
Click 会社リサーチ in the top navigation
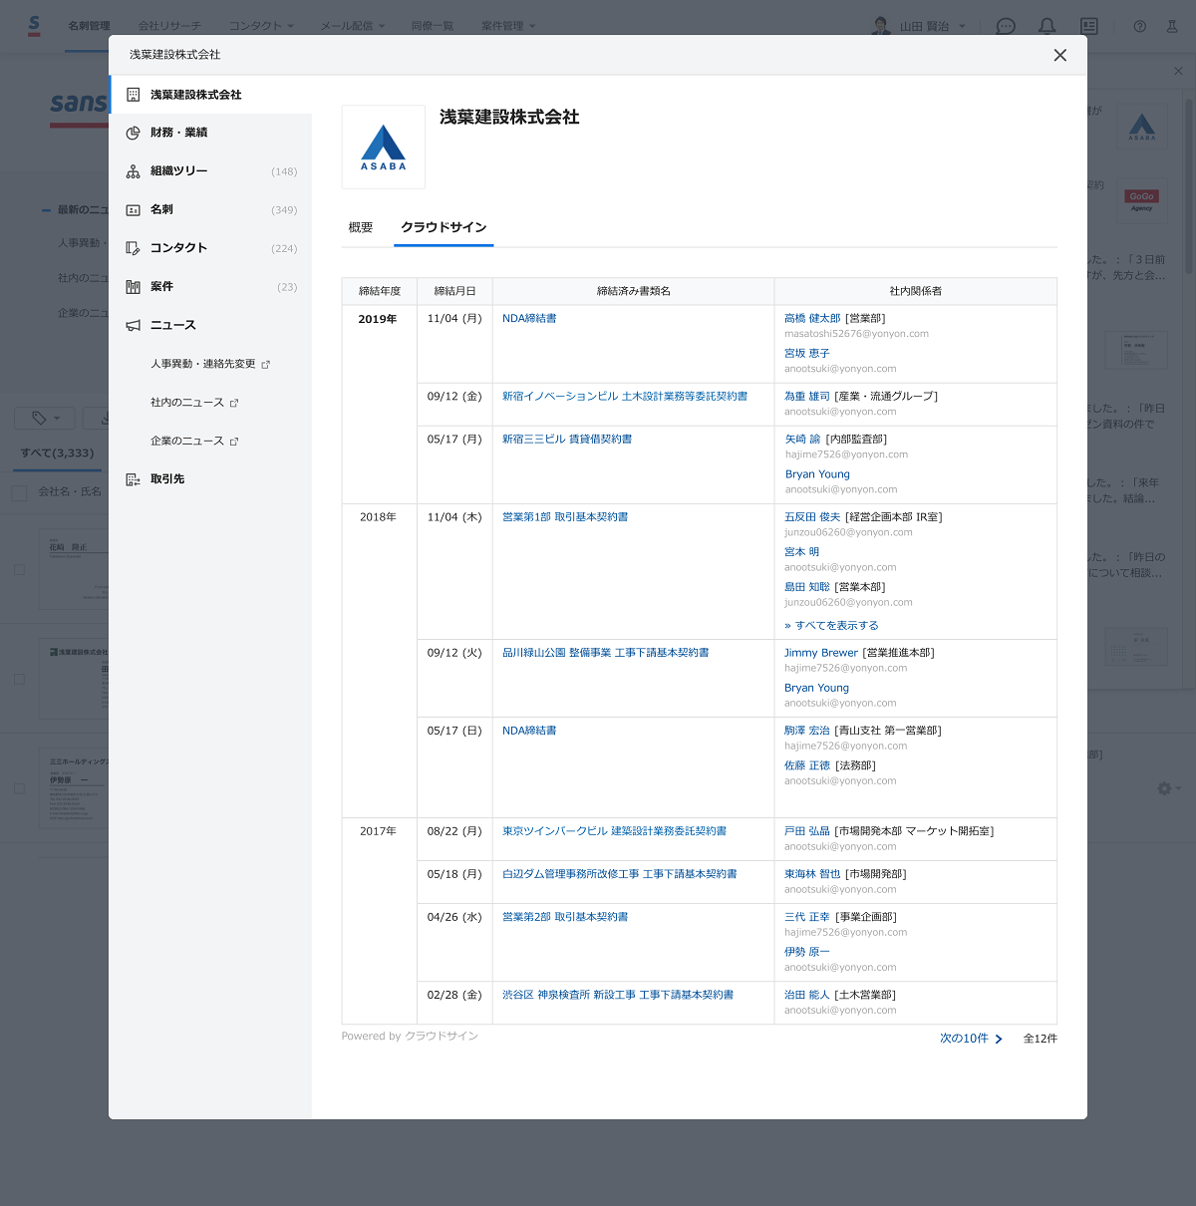[x=169, y=26]
